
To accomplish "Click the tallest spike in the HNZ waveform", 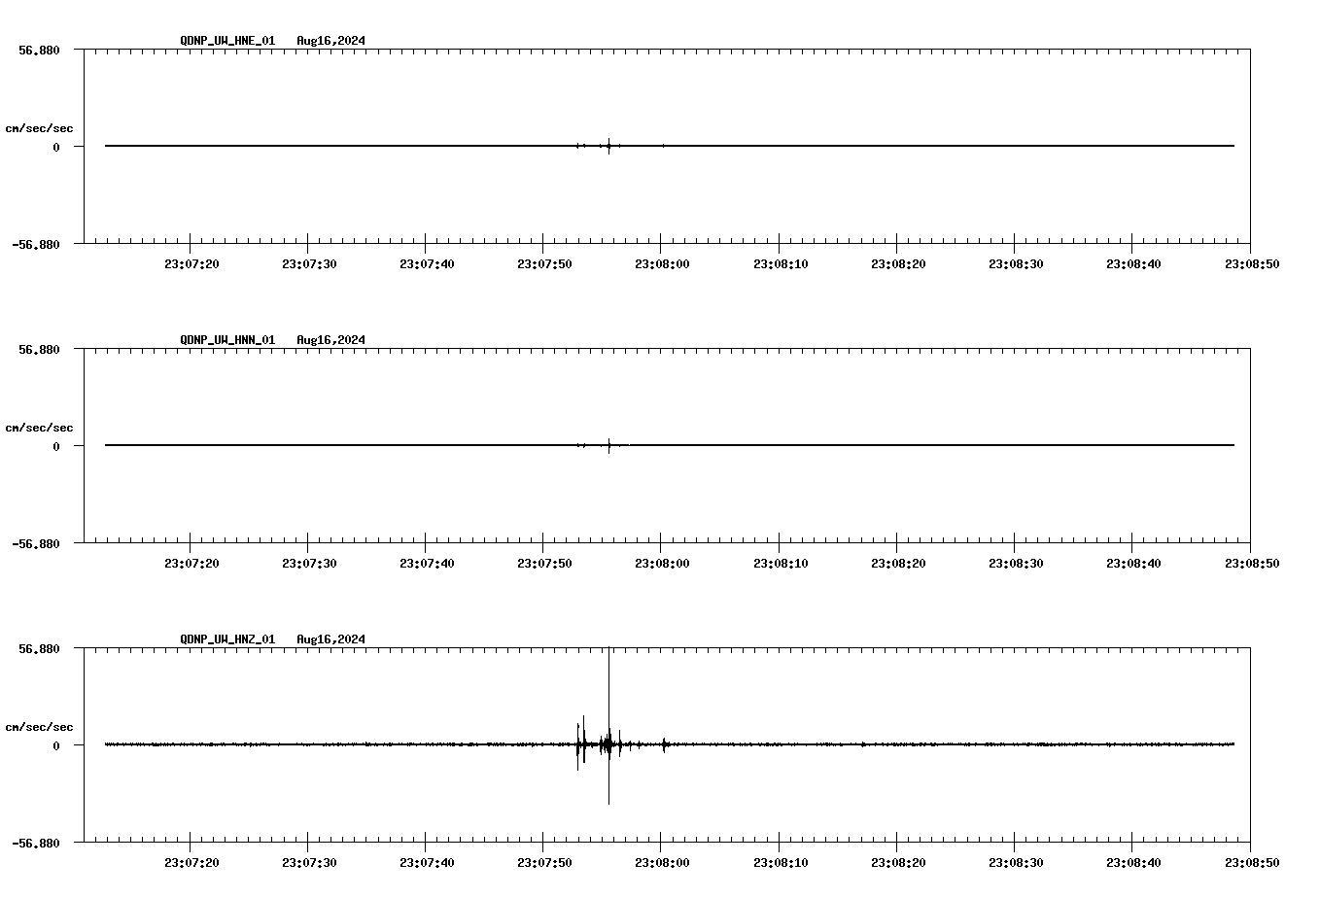I will point(608,726).
